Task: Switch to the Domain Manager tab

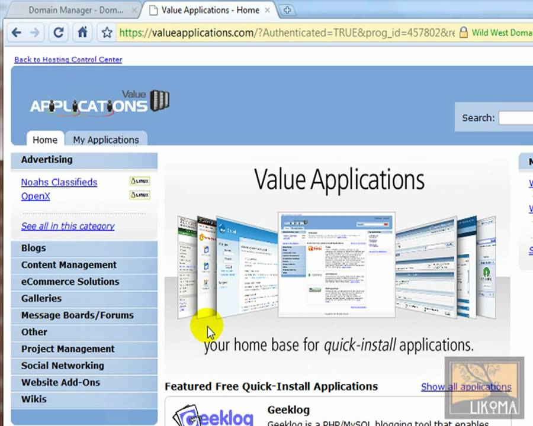Action: pos(72,10)
